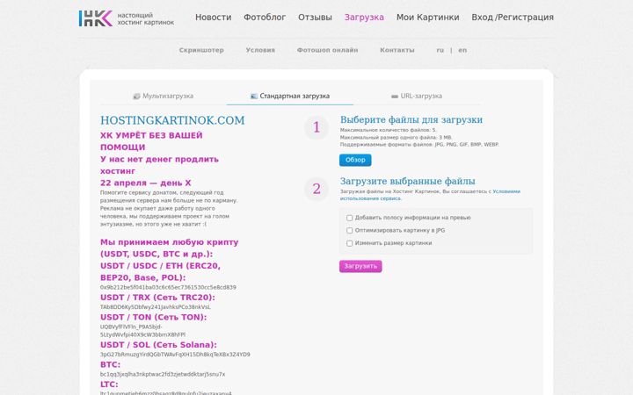Click the URL-загрузка tab icon

click(395, 97)
